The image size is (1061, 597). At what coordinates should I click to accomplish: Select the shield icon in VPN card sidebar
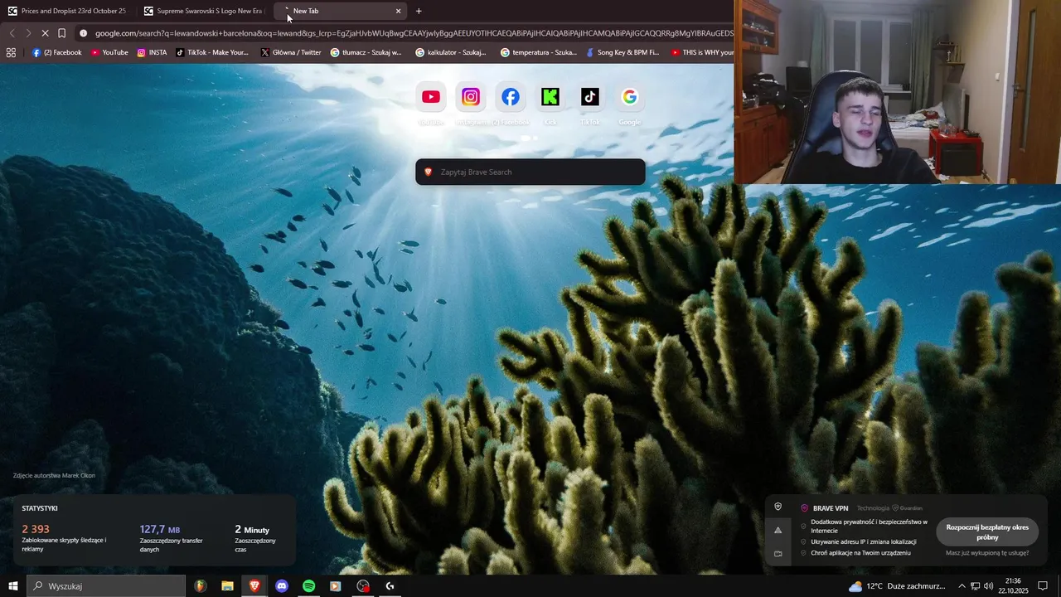[778, 507]
